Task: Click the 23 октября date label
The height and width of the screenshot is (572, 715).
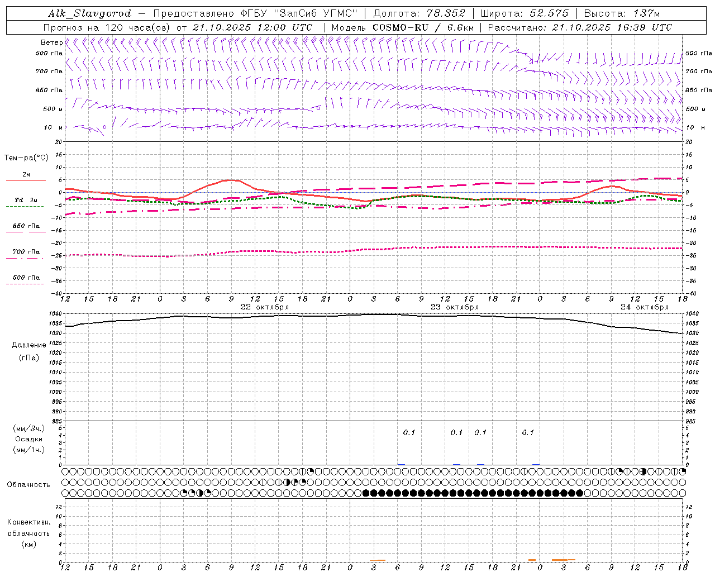Action: pos(455,307)
